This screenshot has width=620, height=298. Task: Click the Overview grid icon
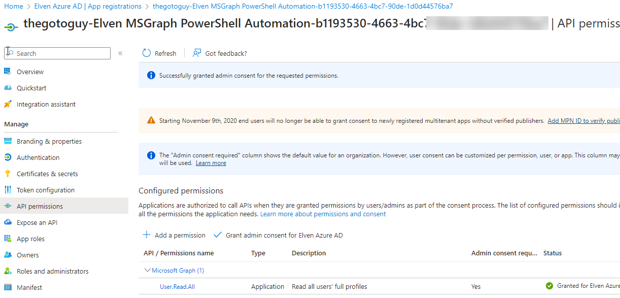8,72
